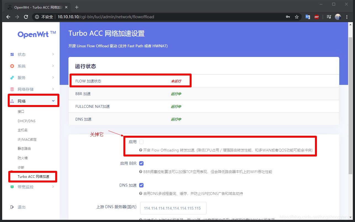Click 退出 to log out
Screen dimensions: 355x222
[22, 207]
